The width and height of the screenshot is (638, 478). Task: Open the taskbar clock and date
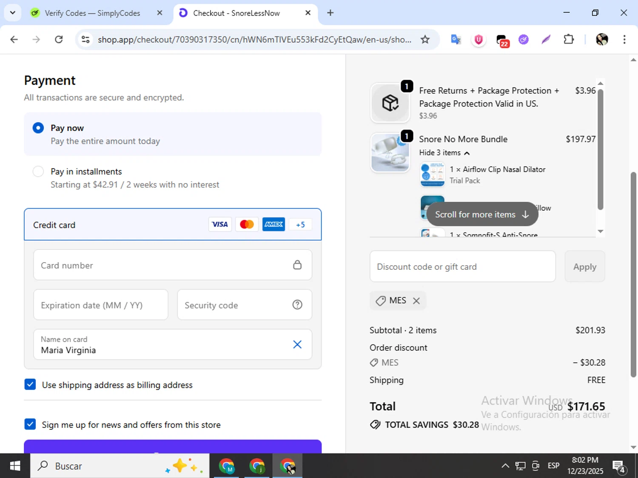tap(585, 466)
